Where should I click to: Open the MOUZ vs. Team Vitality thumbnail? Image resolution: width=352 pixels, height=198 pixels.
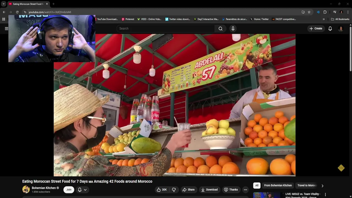click(x=267, y=195)
